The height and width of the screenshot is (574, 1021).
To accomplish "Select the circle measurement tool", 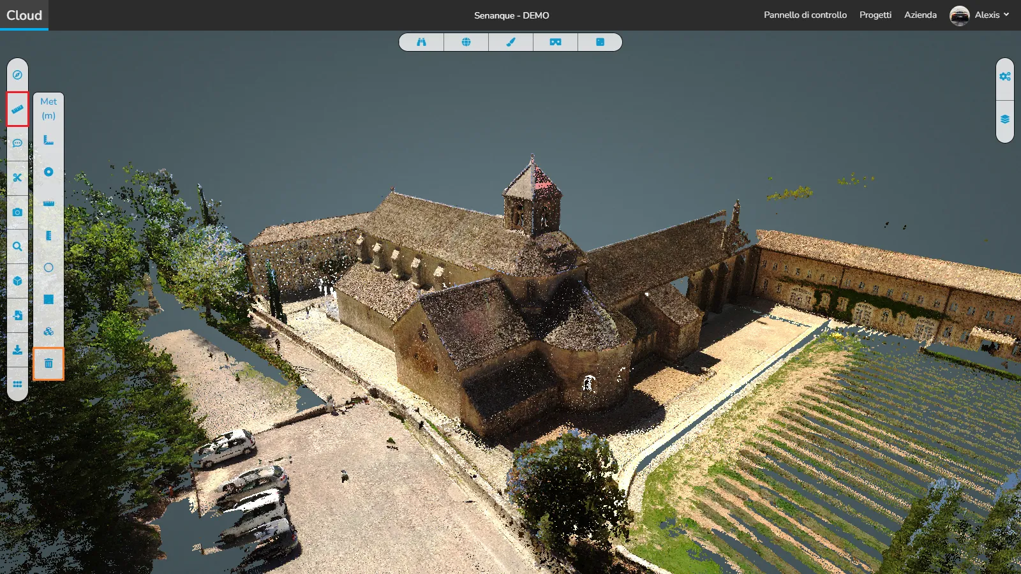I will (48, 268).
